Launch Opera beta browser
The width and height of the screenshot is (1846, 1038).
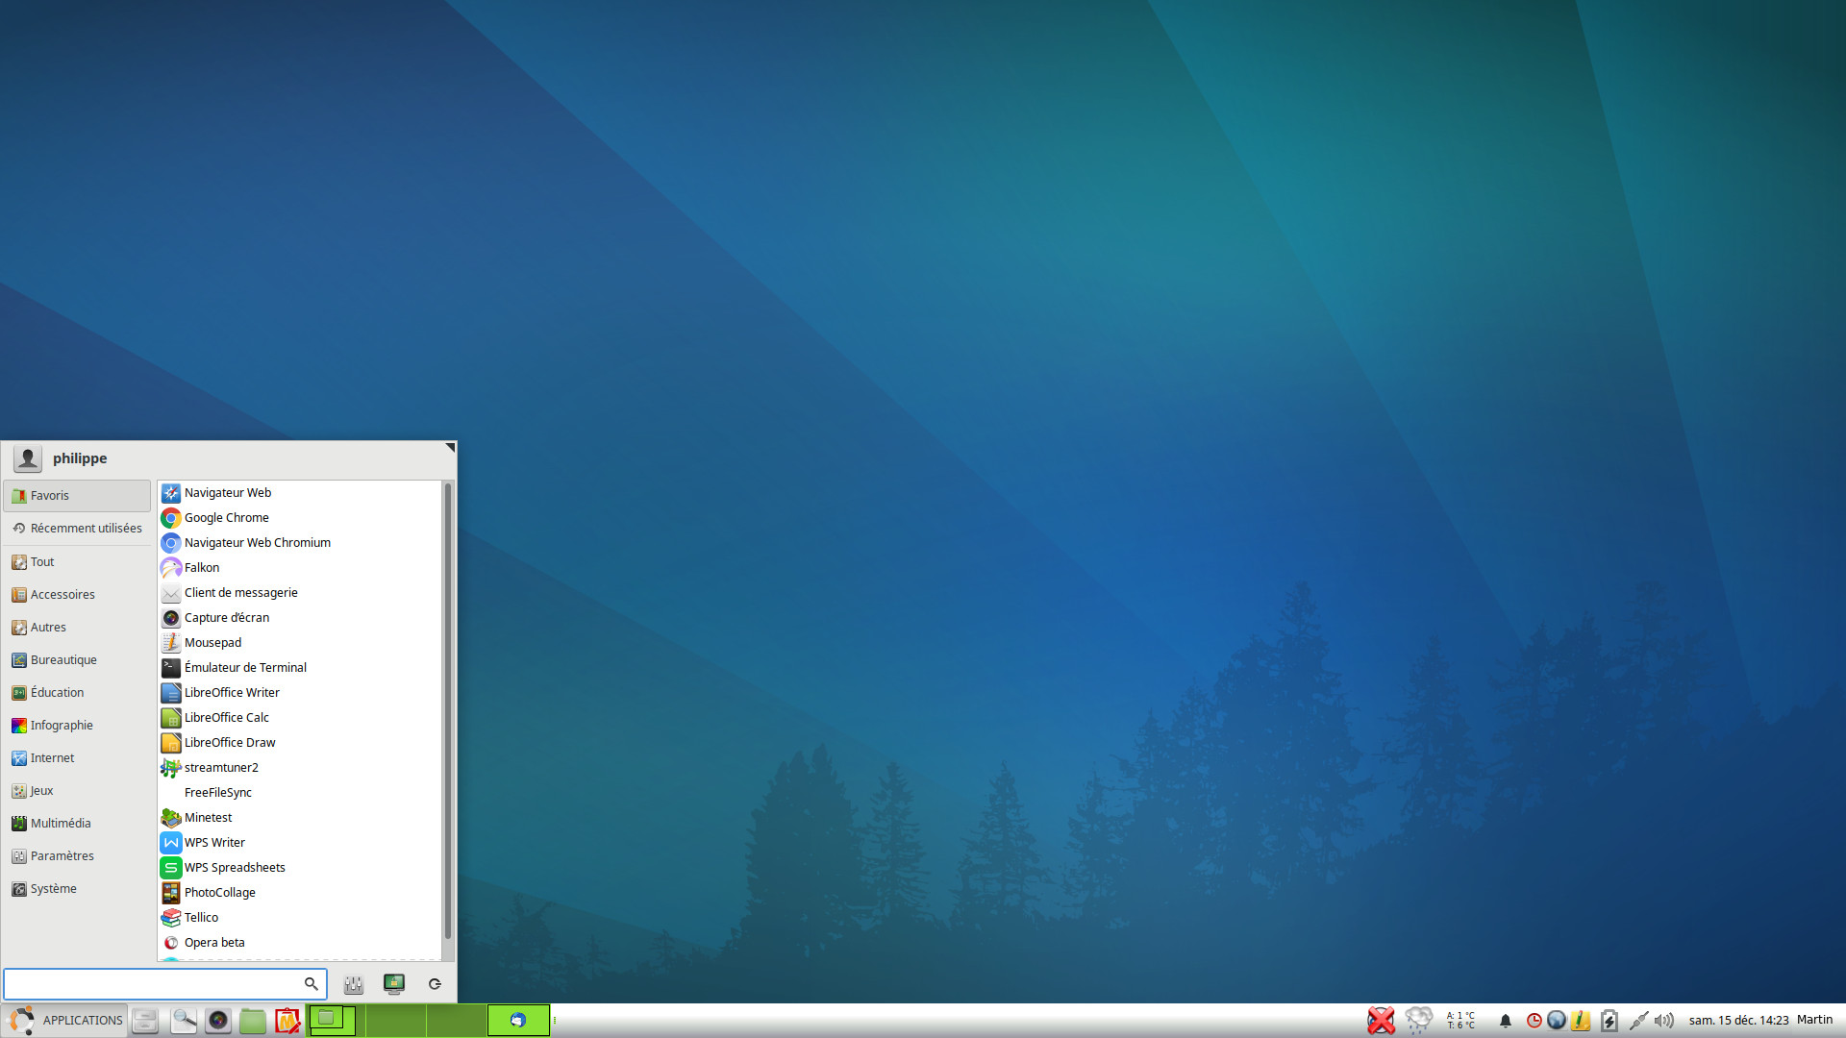pyautogui.click(x=213, y=943)
